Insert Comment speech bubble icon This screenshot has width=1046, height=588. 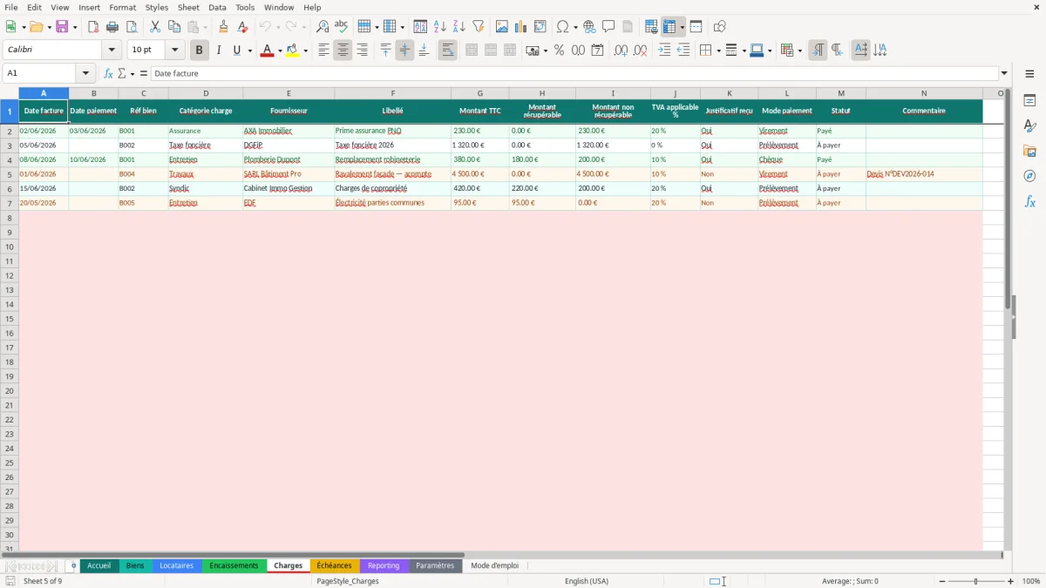tap(608, 27)
